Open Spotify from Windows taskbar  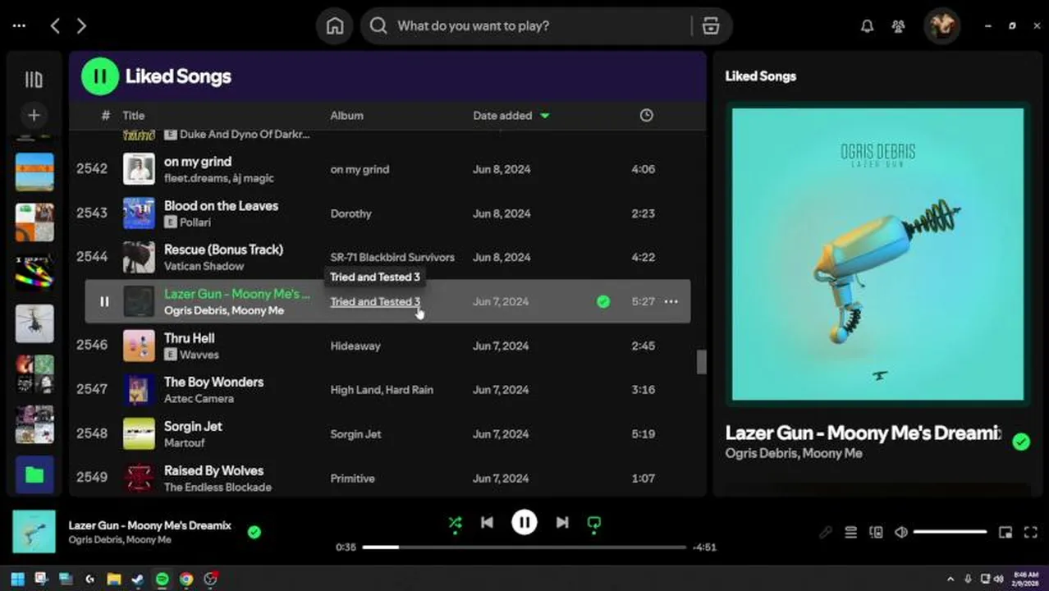(163, 580)
